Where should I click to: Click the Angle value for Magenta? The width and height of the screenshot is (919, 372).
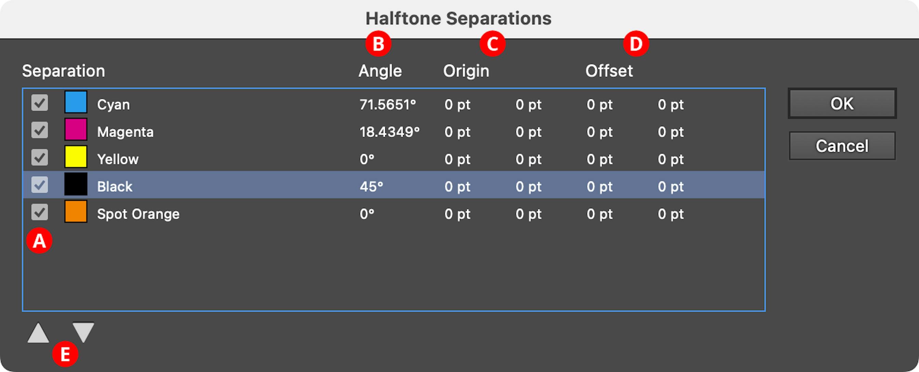(389, 131)
